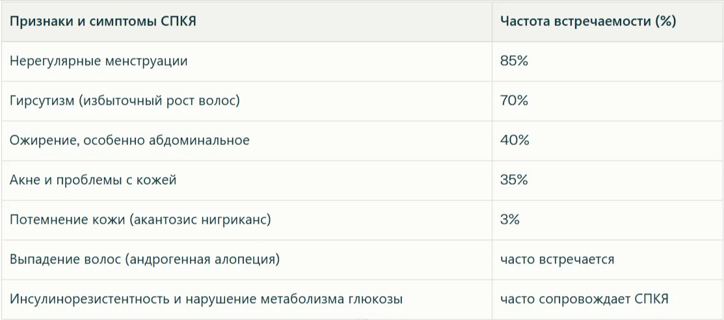Click the 'Признаки и симптомы СПКЯ' column header
Viewport: 724px width, 320px height.
point(103,21)
